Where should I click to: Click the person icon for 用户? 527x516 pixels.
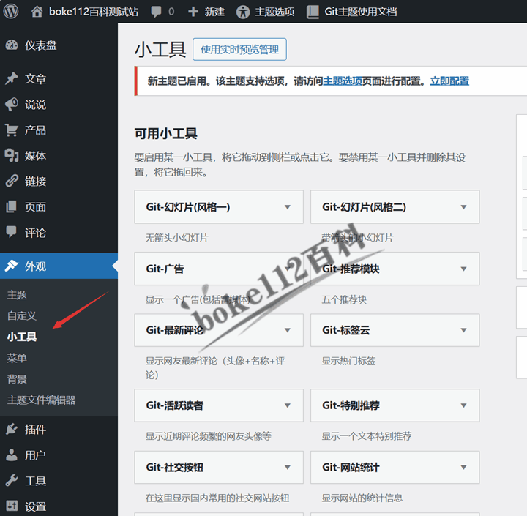[x=12, y=455]
